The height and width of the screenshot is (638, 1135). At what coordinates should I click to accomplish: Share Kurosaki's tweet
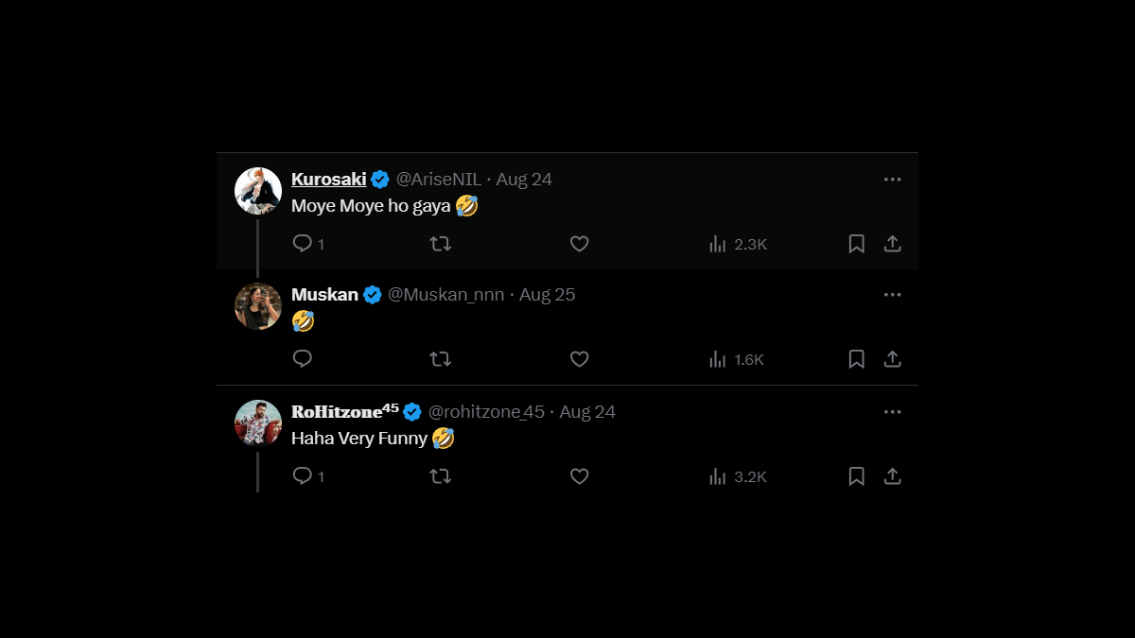[892, 244]
